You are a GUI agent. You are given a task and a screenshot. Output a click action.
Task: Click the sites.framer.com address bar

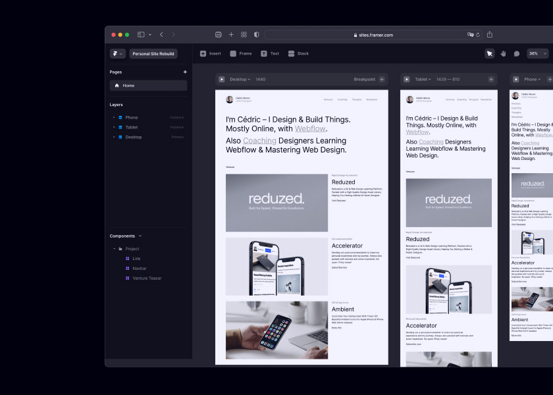(x=373, y=35)
